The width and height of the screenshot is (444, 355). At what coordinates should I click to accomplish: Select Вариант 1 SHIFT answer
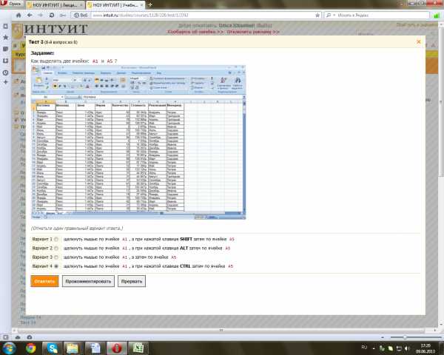tap(56, 240)
